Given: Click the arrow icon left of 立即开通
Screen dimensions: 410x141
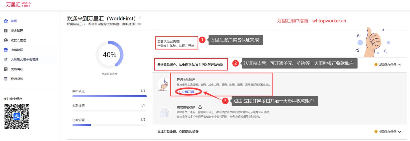Looking at the screenshot, I should point(179,92).
